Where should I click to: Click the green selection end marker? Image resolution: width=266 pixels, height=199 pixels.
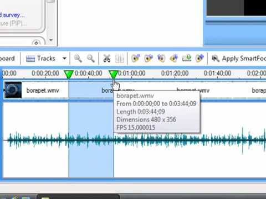(113, 75)
